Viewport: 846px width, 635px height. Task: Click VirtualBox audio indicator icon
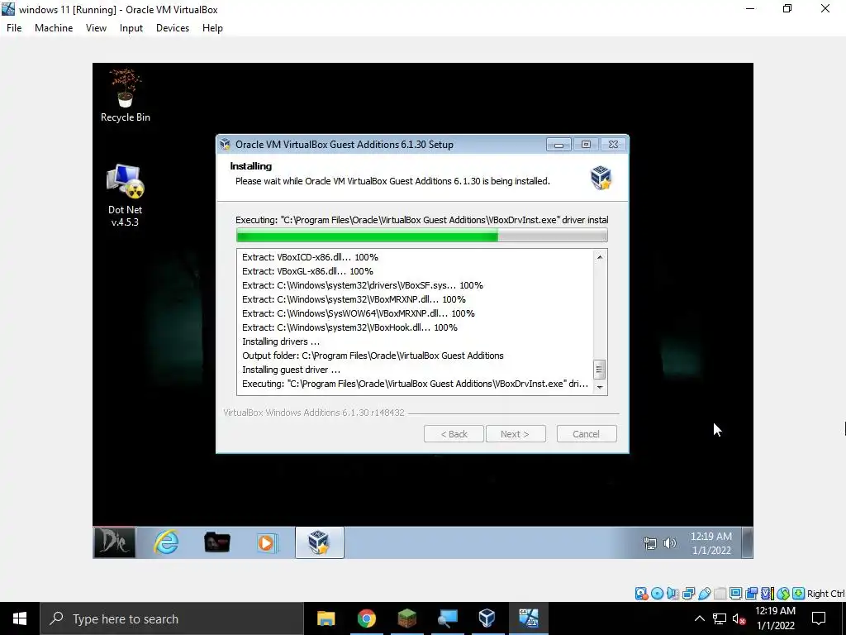[x=673, y=594]
